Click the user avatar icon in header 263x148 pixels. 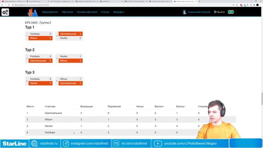pos(185,12)
